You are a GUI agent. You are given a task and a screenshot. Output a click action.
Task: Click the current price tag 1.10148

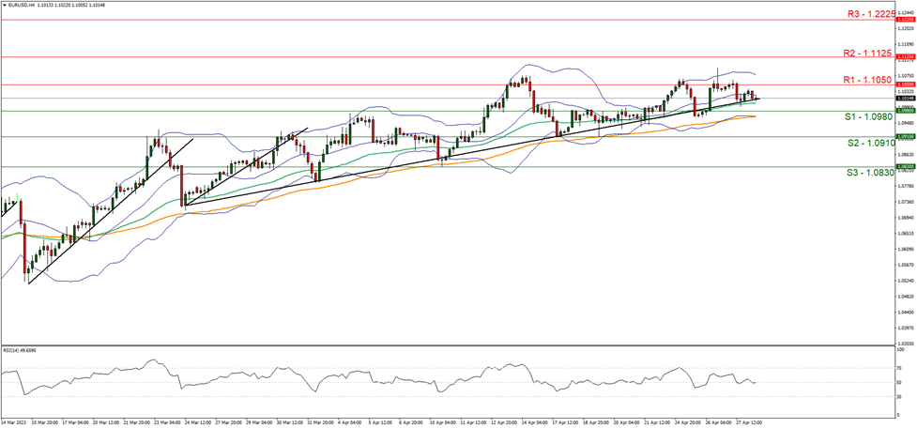click(905, 98)
